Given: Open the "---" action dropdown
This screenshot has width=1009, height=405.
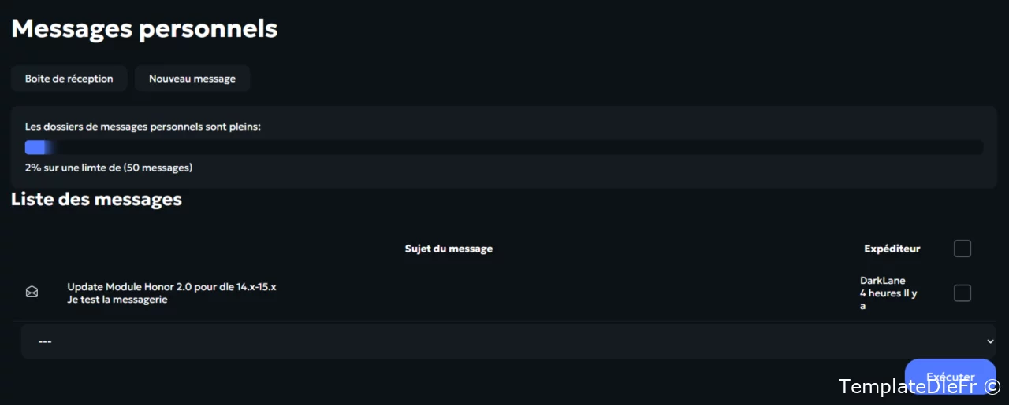Looking at the screenshot, I should point(508,341).
